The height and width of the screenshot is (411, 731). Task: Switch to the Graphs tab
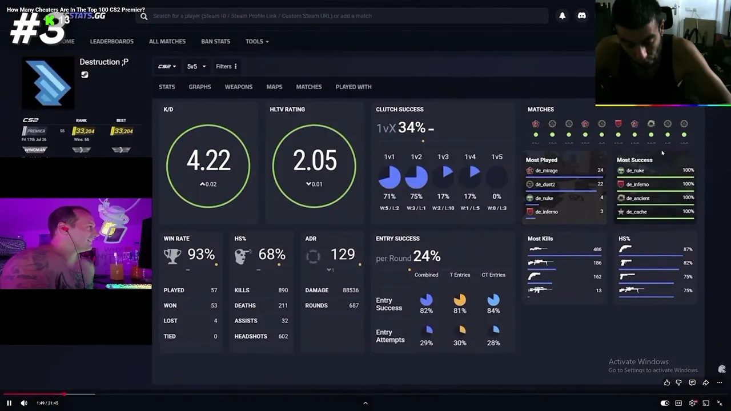[200, 87]
